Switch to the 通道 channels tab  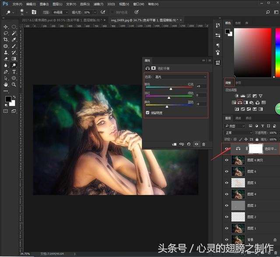pyautogui.click(x=238, y=118)
